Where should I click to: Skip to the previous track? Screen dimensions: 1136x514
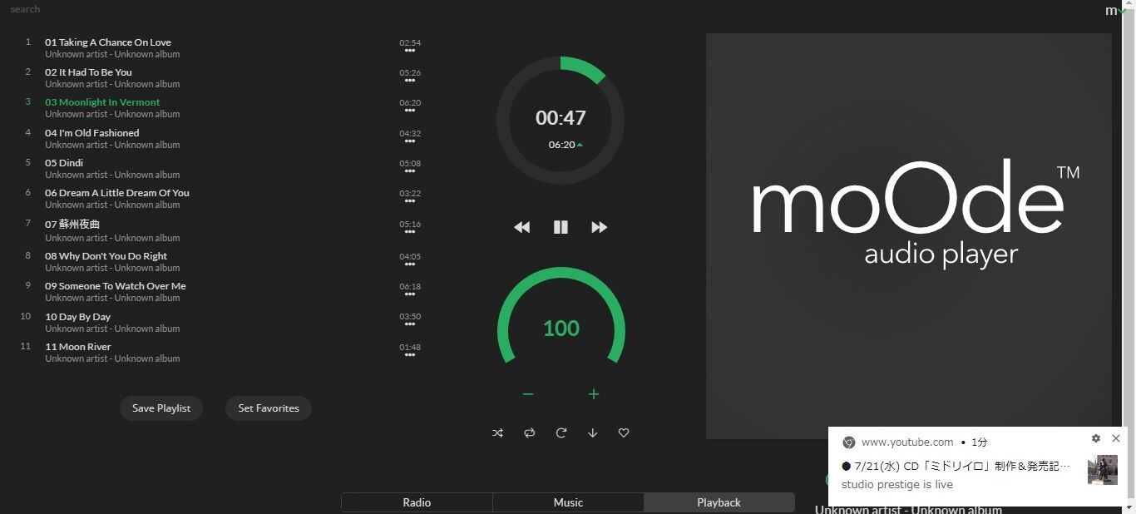(521, 227)
